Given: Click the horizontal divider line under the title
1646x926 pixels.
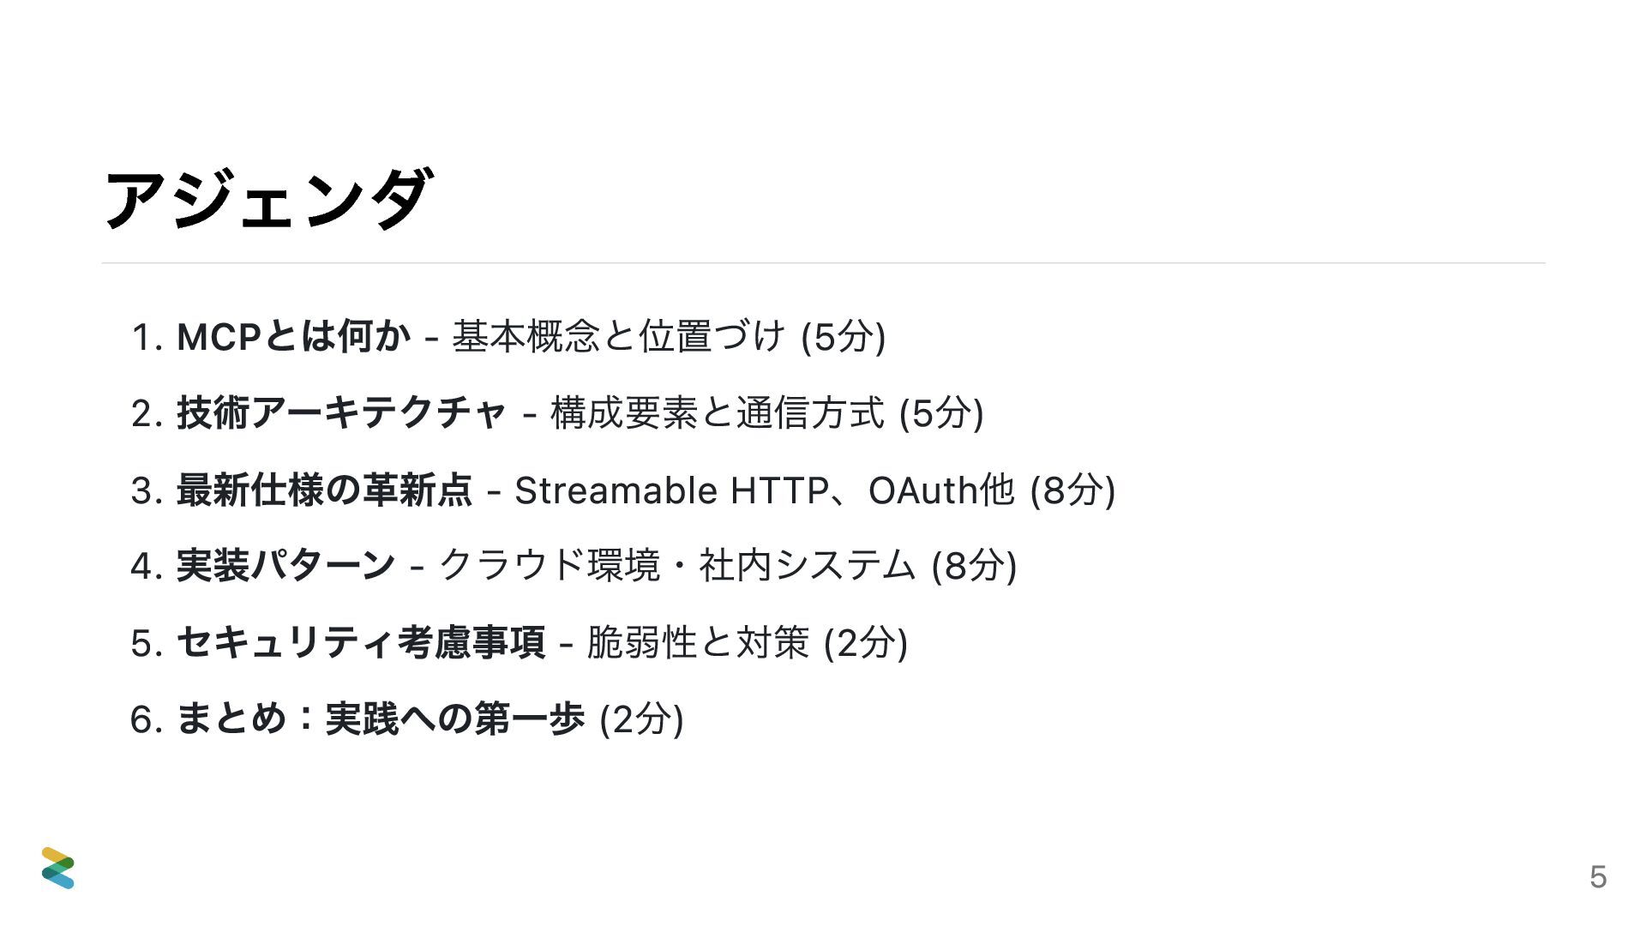Looking at the screenshot, I should (823, 263).
